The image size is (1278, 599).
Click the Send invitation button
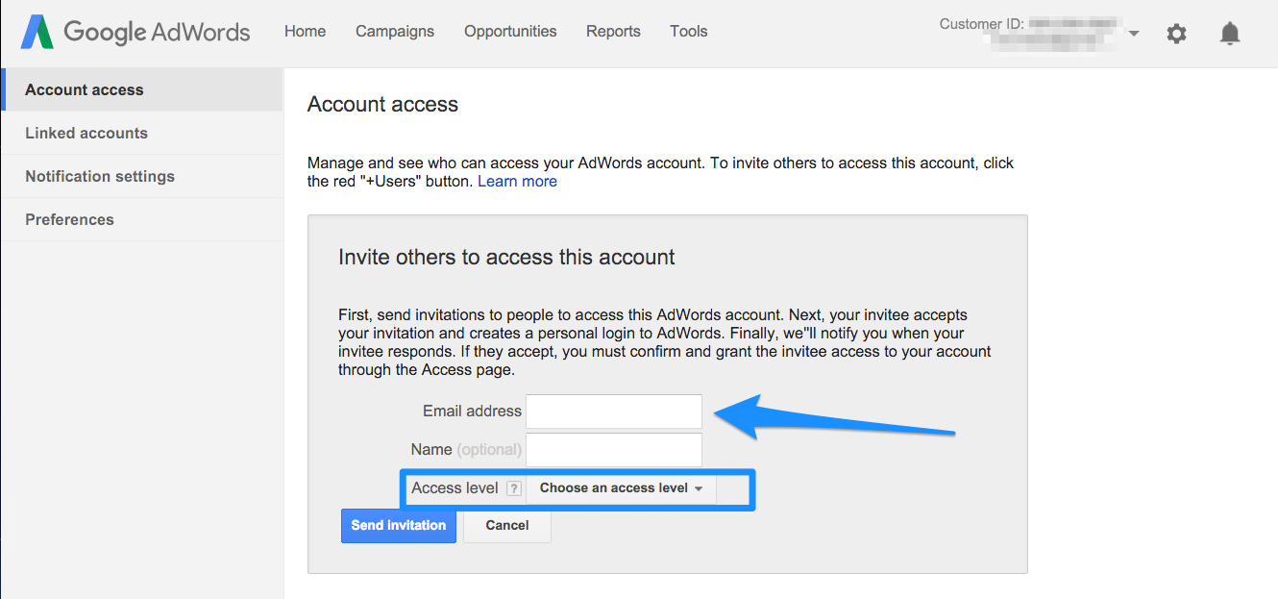click(399, 526)
